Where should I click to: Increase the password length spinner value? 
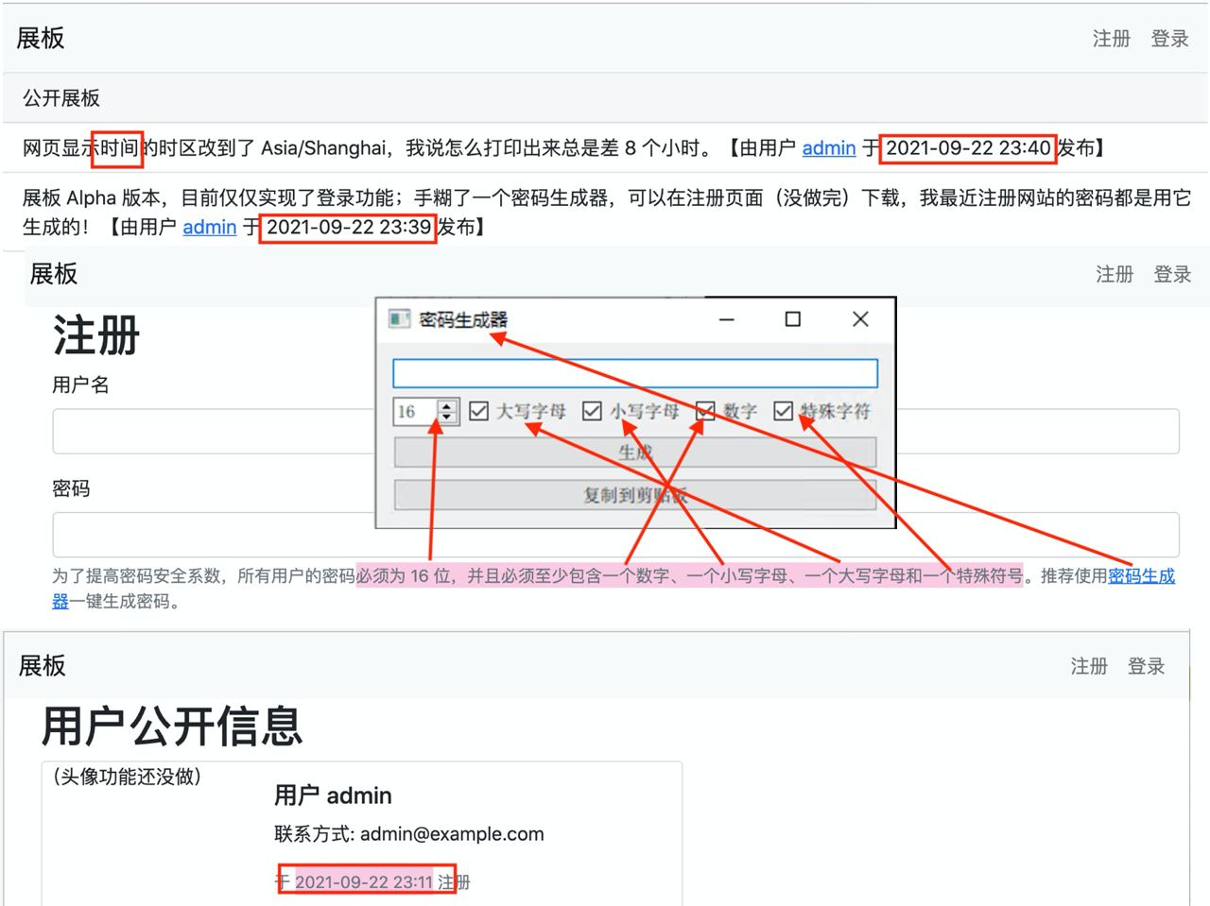click(x=448, y=405)
